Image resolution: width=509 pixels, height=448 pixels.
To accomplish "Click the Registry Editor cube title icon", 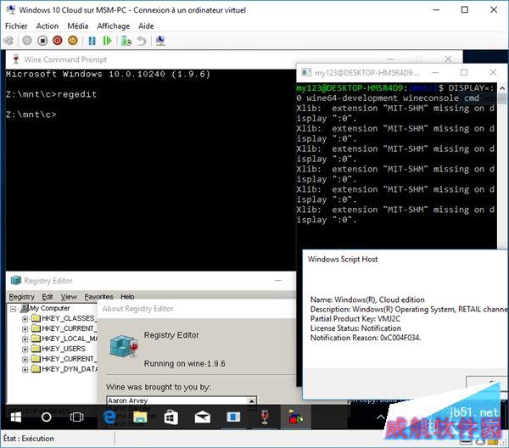I will click(x=16, y=280).
